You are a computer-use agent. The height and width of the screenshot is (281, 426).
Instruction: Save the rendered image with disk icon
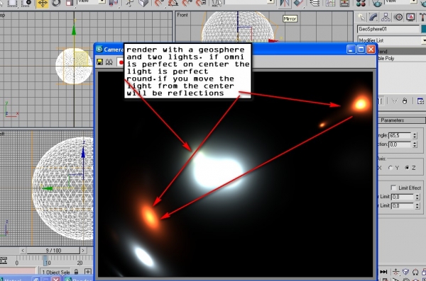99,62
